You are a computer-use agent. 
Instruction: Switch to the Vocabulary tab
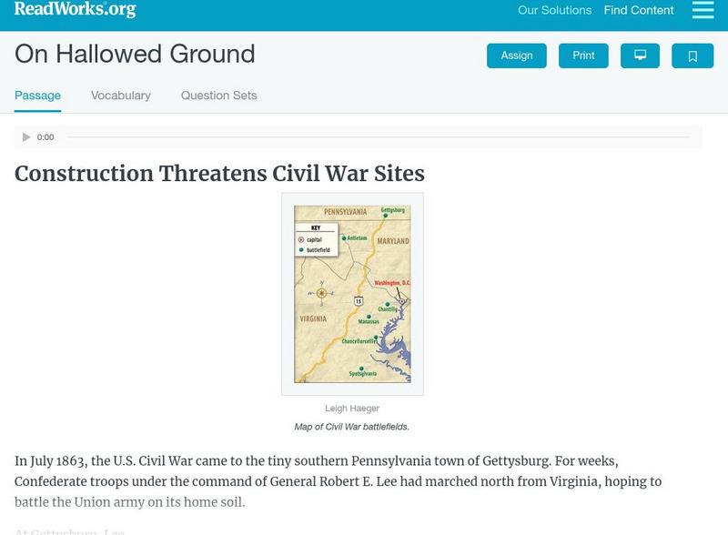(x=121, y=96)
